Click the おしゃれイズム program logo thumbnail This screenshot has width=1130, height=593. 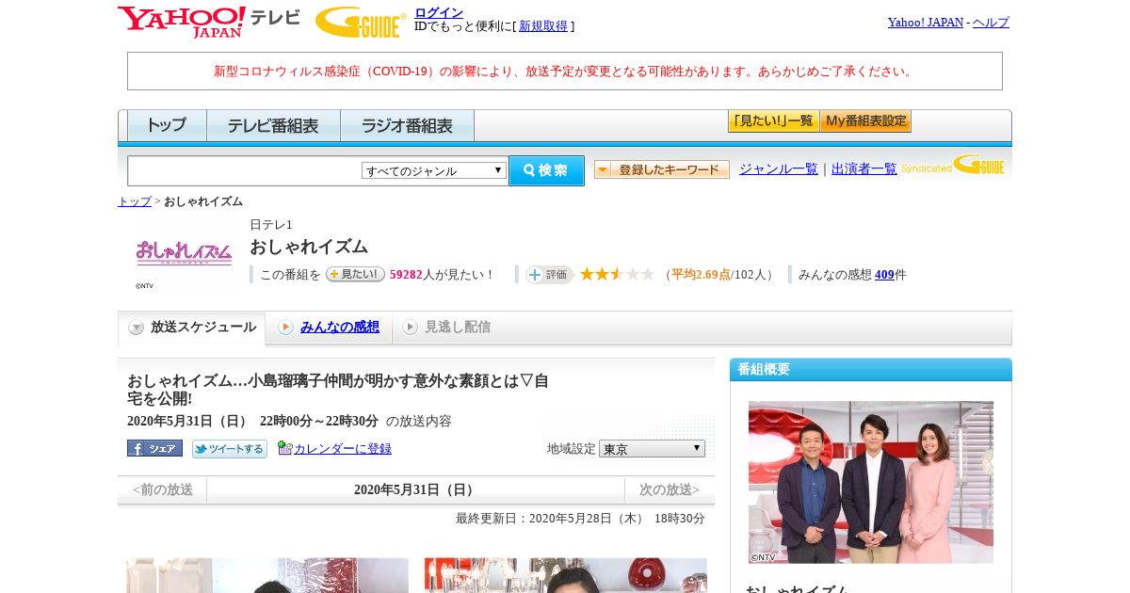184,253
